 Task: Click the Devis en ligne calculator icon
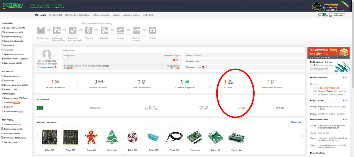tap(41, 31)
